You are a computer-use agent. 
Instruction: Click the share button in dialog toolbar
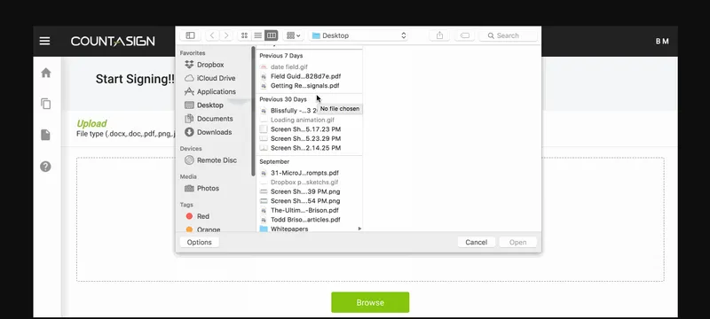[439, 35]
